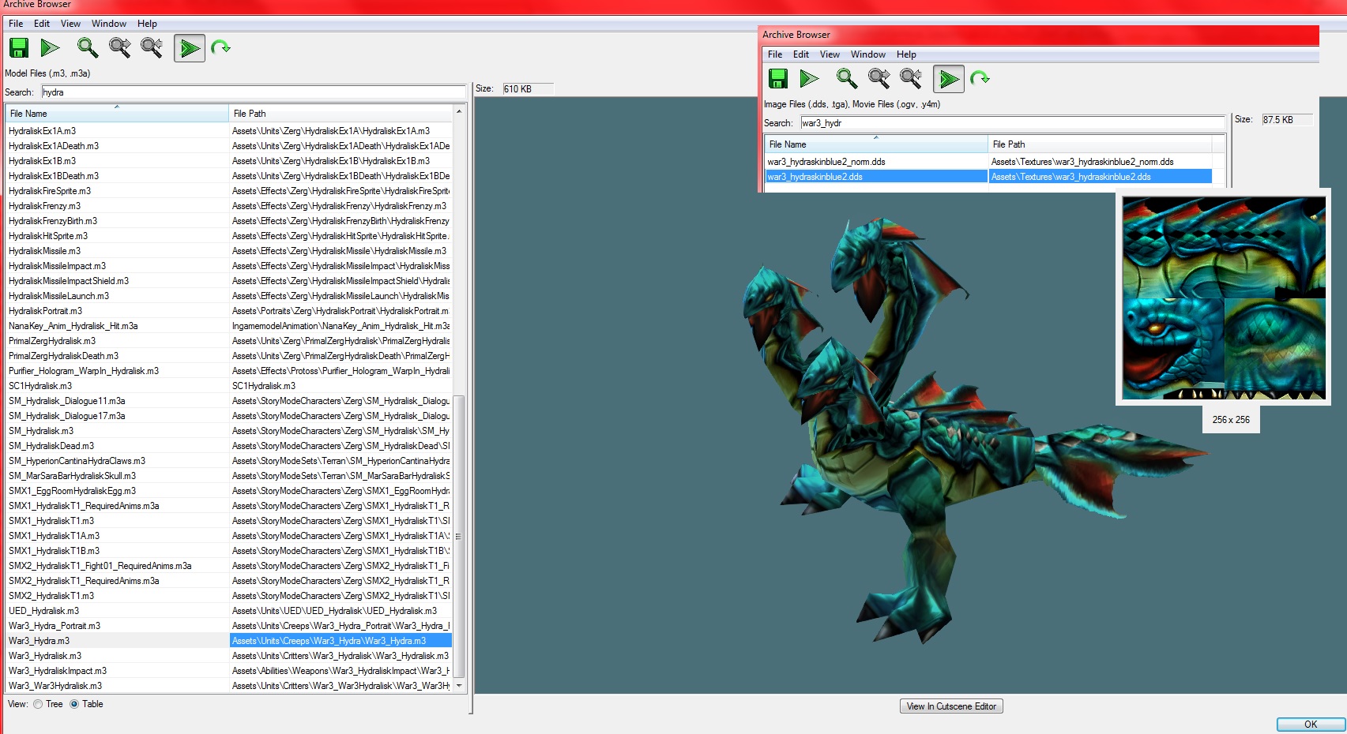This screenshot has height=734, width=1347.
Task: Open the View menu in the Model Files window
Action: (x=71, y=24)
